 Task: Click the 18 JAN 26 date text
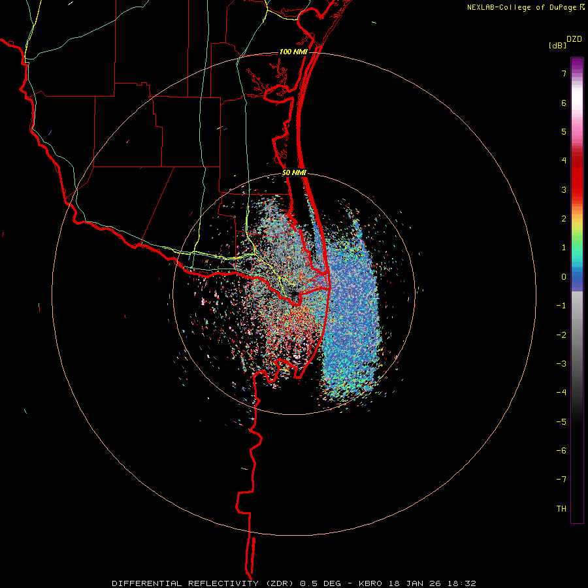[414, 583]
